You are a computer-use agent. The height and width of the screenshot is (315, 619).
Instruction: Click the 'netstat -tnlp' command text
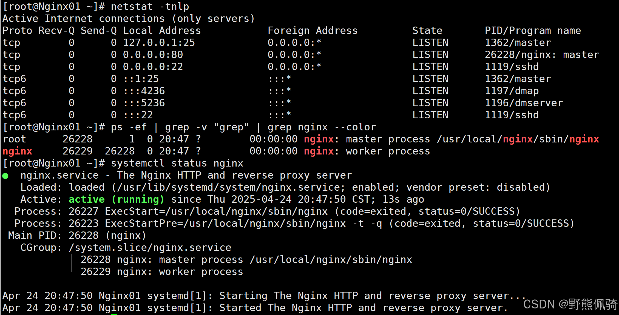pyautogui.click(x=150, y=6)
